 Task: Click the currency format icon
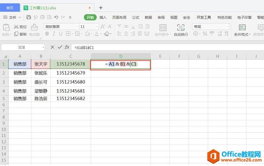(x=196, y=33)
